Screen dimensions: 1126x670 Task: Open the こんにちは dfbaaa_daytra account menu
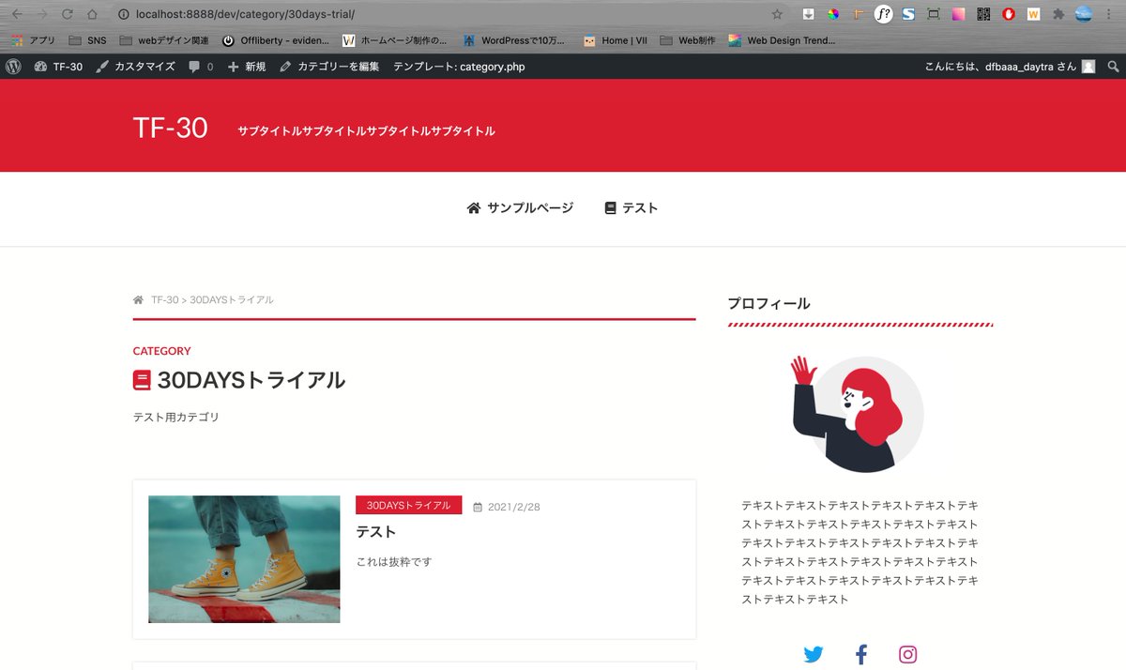(x=1009, y=67)
